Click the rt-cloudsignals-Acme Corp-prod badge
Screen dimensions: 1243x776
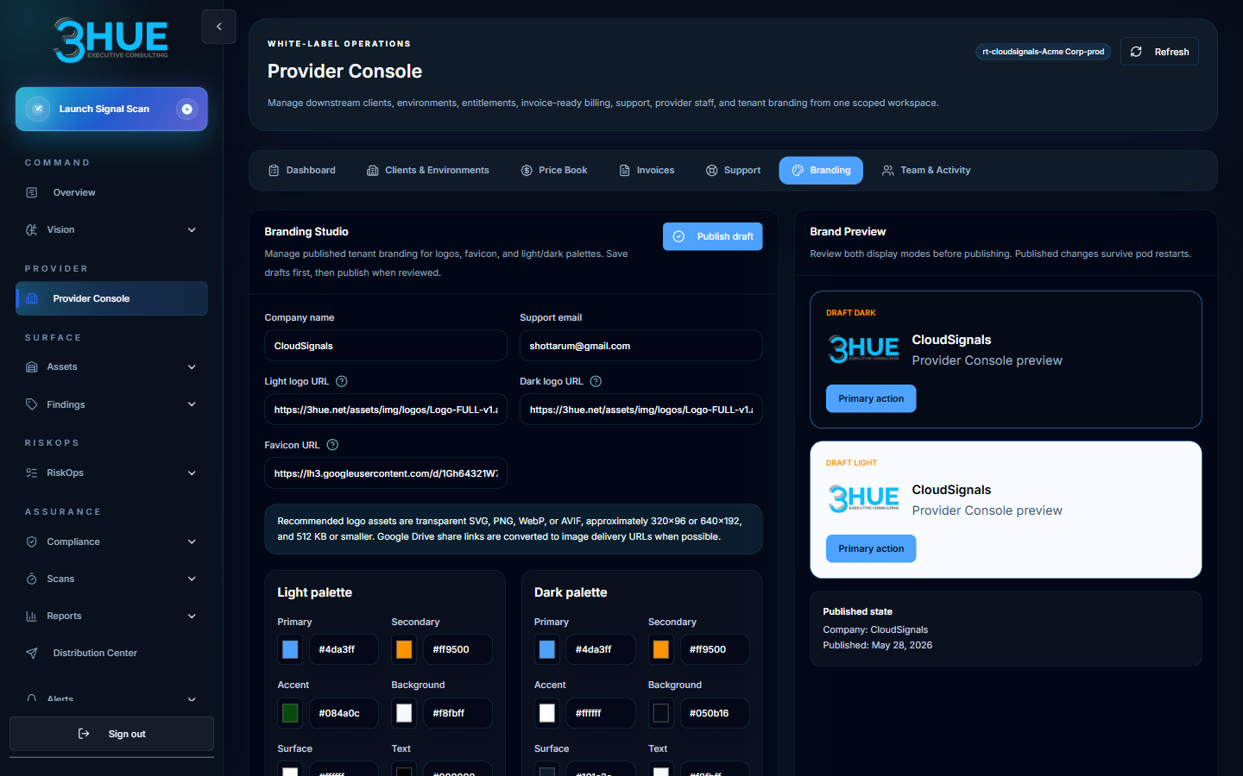pyautogui.click(x=1044, y=52)
